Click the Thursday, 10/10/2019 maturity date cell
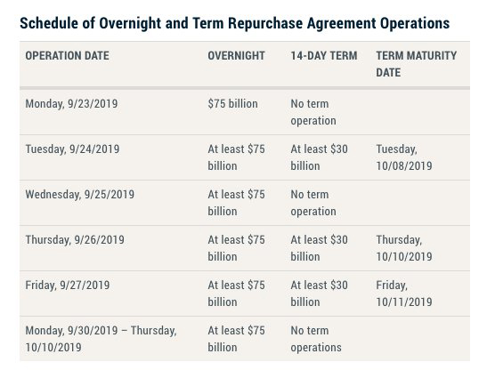Screen dimensions: 487x370 click(x=404, y=248)
